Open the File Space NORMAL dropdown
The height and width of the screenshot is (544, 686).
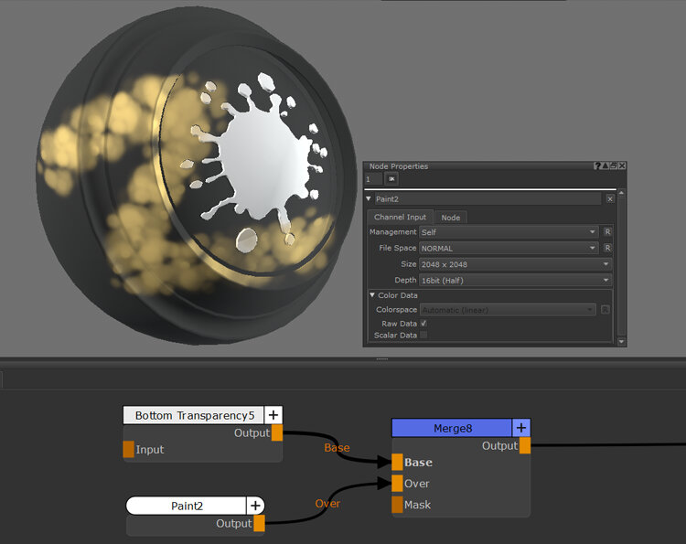(508, 248)
